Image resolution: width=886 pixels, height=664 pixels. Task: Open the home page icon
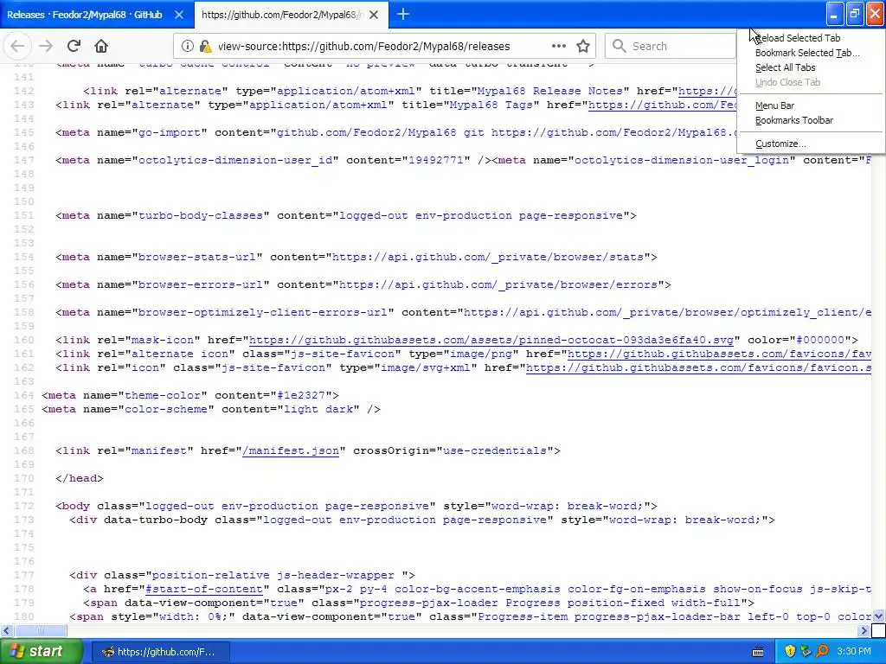point(101,47)
